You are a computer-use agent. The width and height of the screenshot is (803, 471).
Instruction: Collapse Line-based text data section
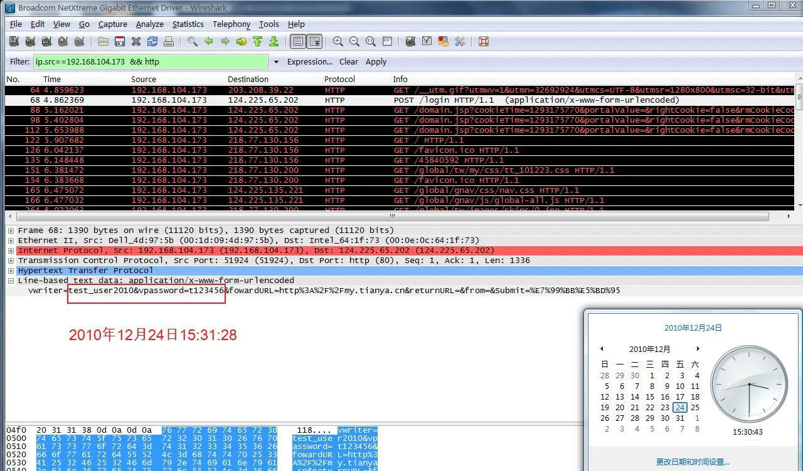point(11,281)
